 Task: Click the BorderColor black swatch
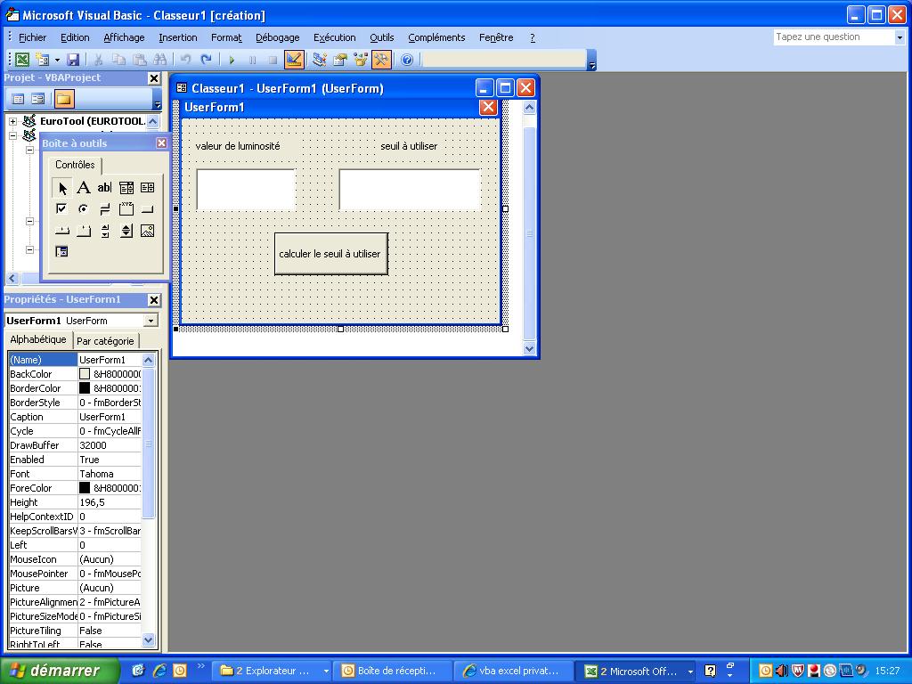coord(85,388)
